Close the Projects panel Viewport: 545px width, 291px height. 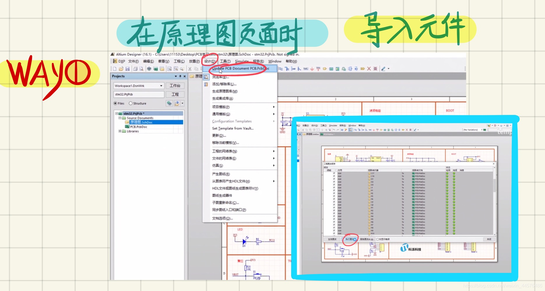[184, 76]
